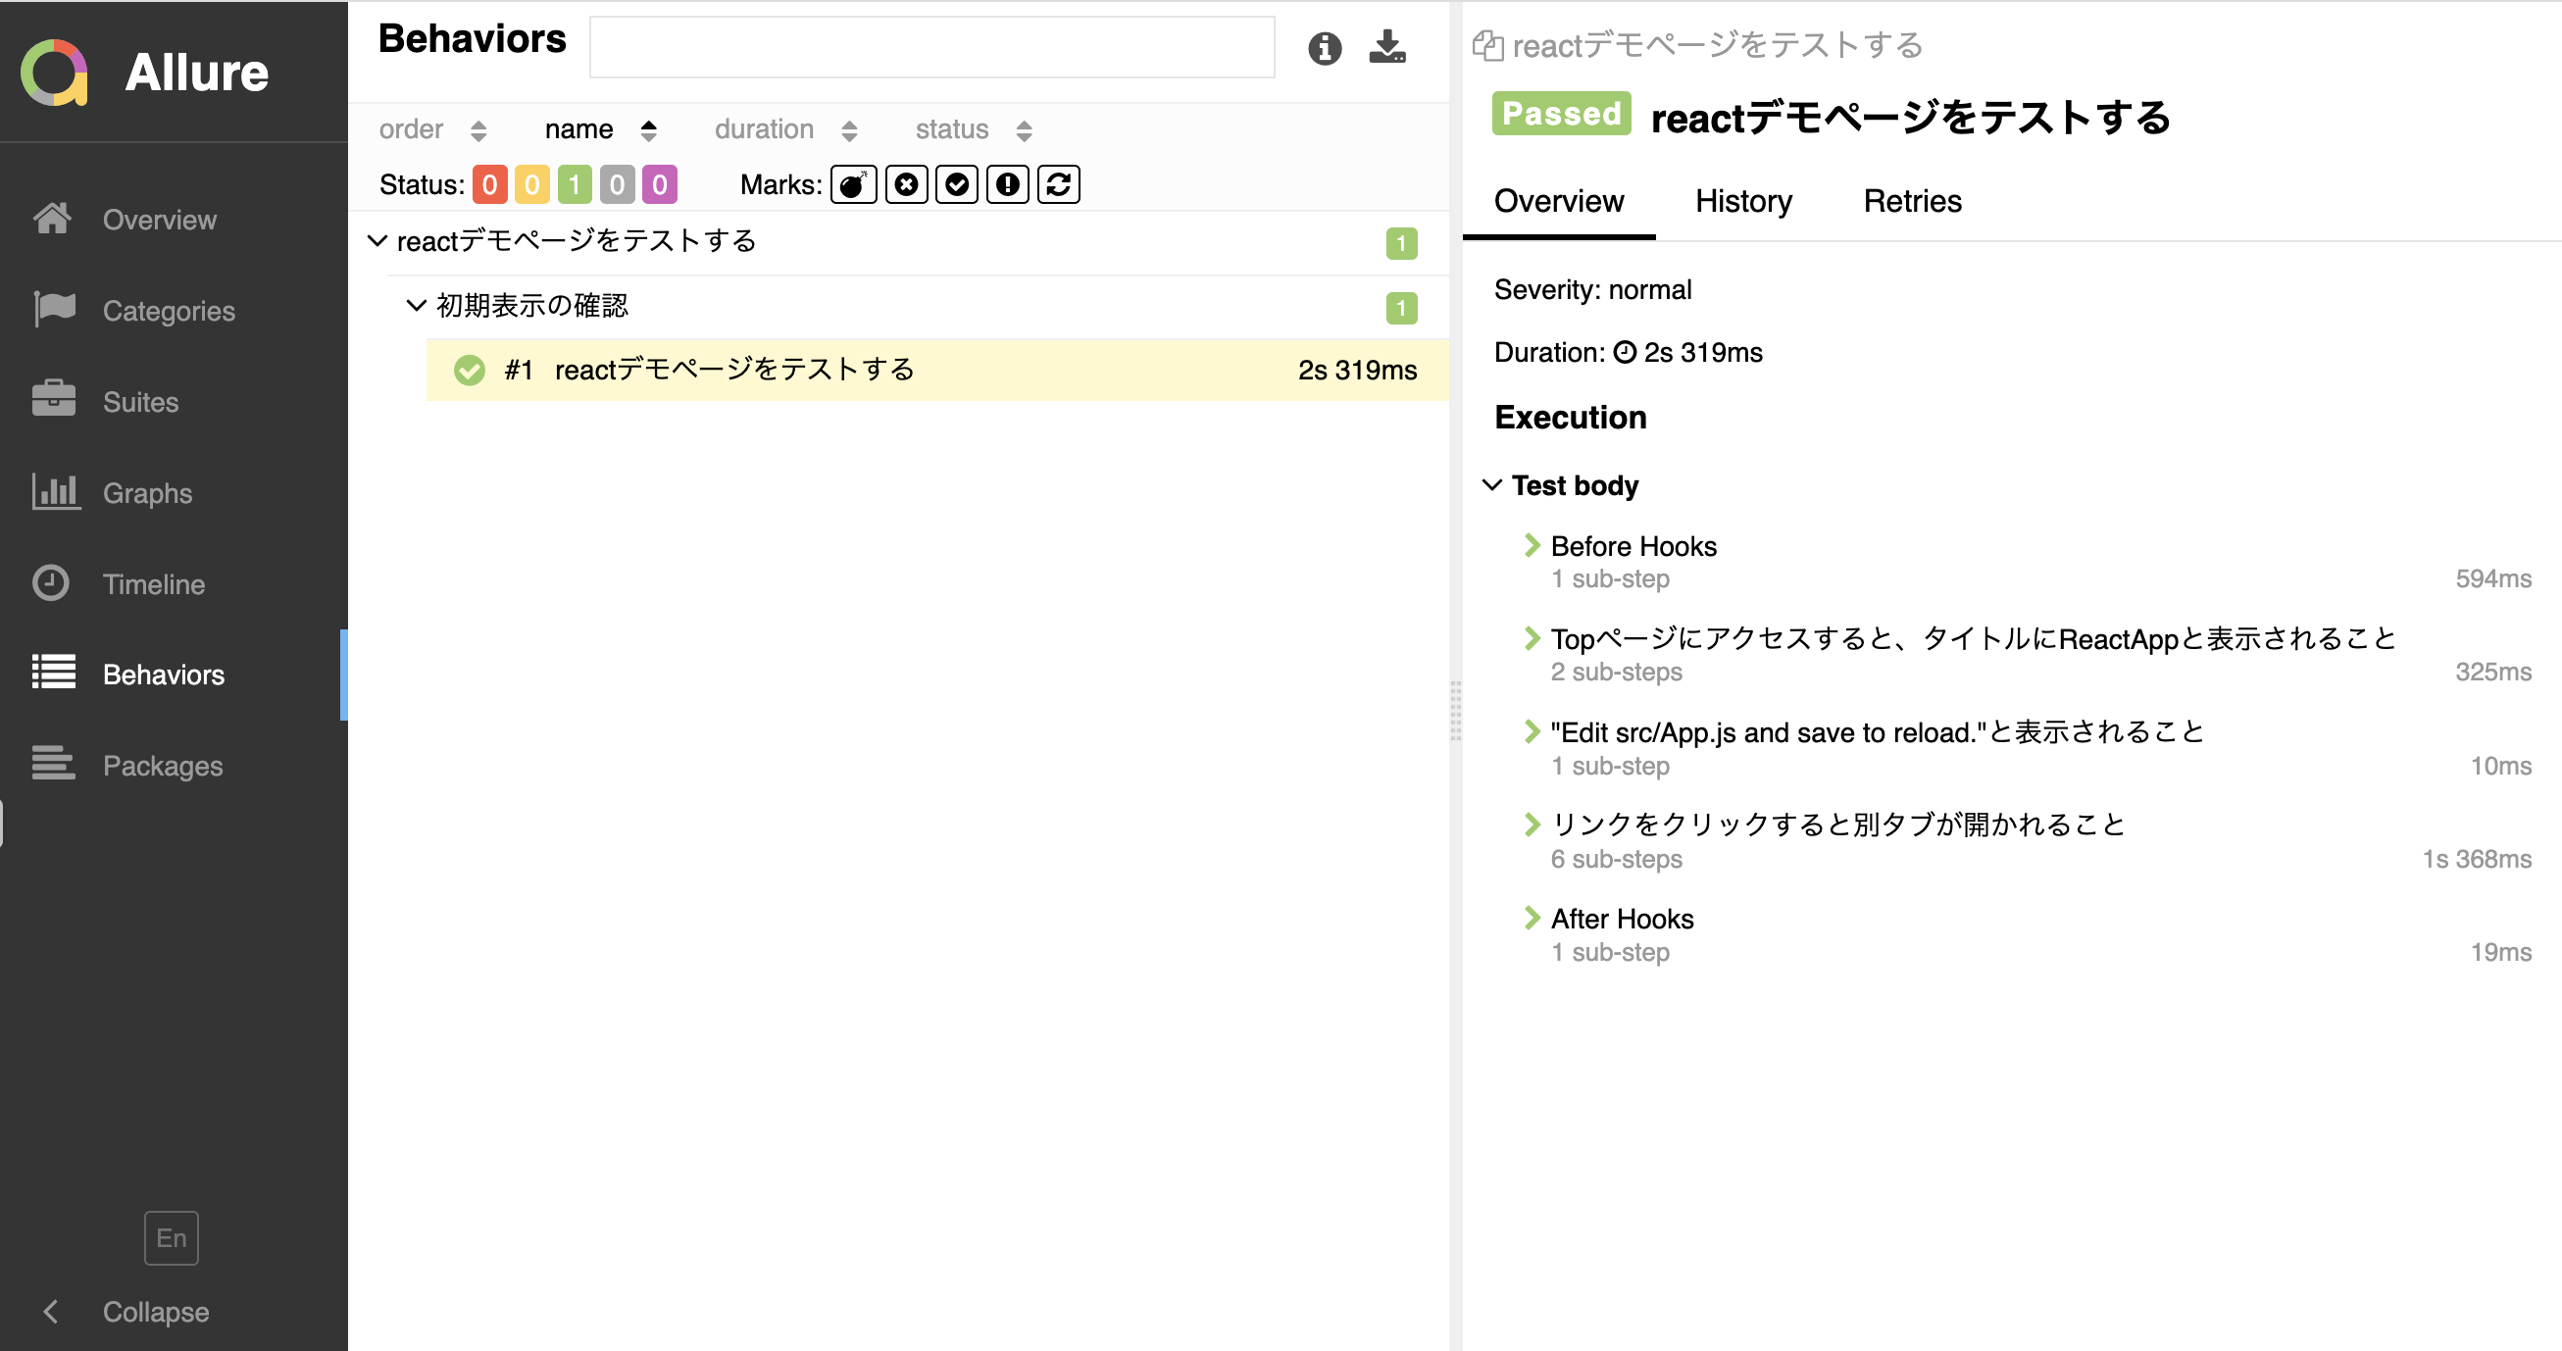Open the Categories section

168,311
